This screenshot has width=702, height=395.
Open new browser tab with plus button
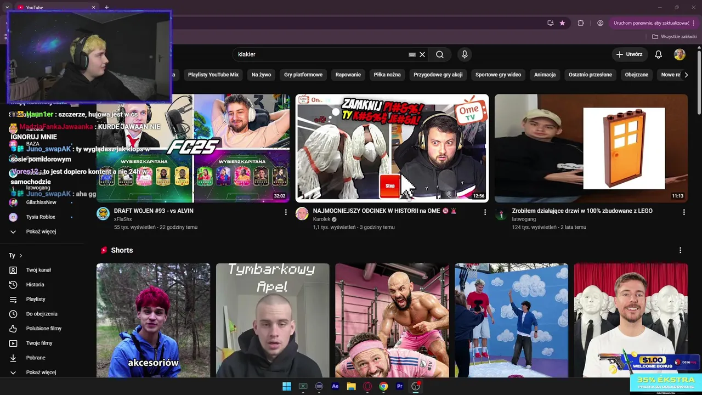(x=106, y=7)
